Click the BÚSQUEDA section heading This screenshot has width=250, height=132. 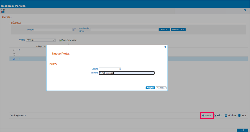[x=16, y=23]
